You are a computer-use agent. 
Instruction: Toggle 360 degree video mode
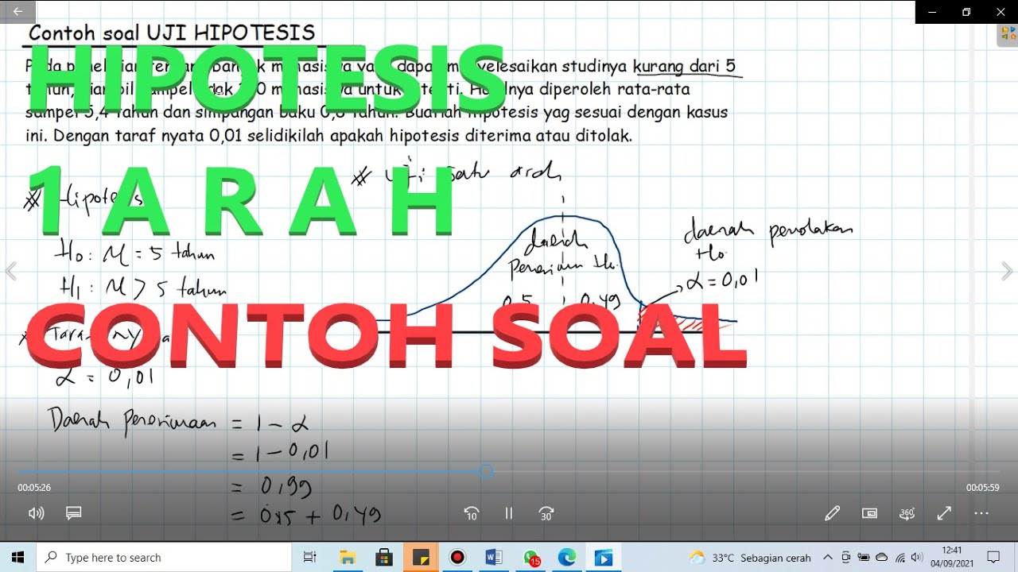(907, 513)
